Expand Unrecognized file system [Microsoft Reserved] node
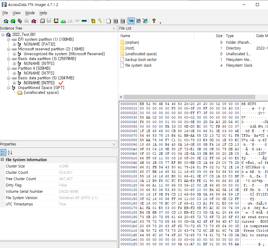This screenshot has height=248, width=268. [14, 54]
